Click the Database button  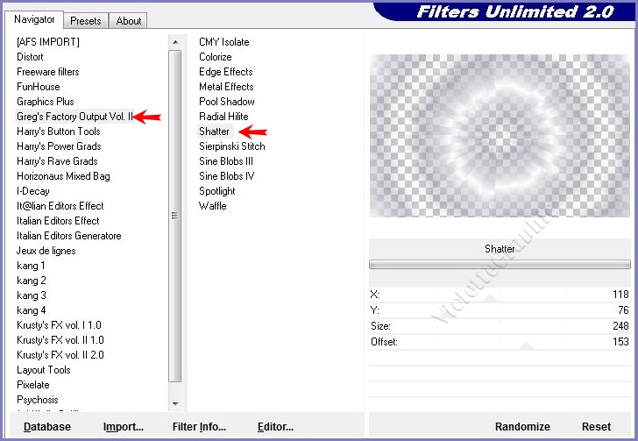(x=47, y=427)
